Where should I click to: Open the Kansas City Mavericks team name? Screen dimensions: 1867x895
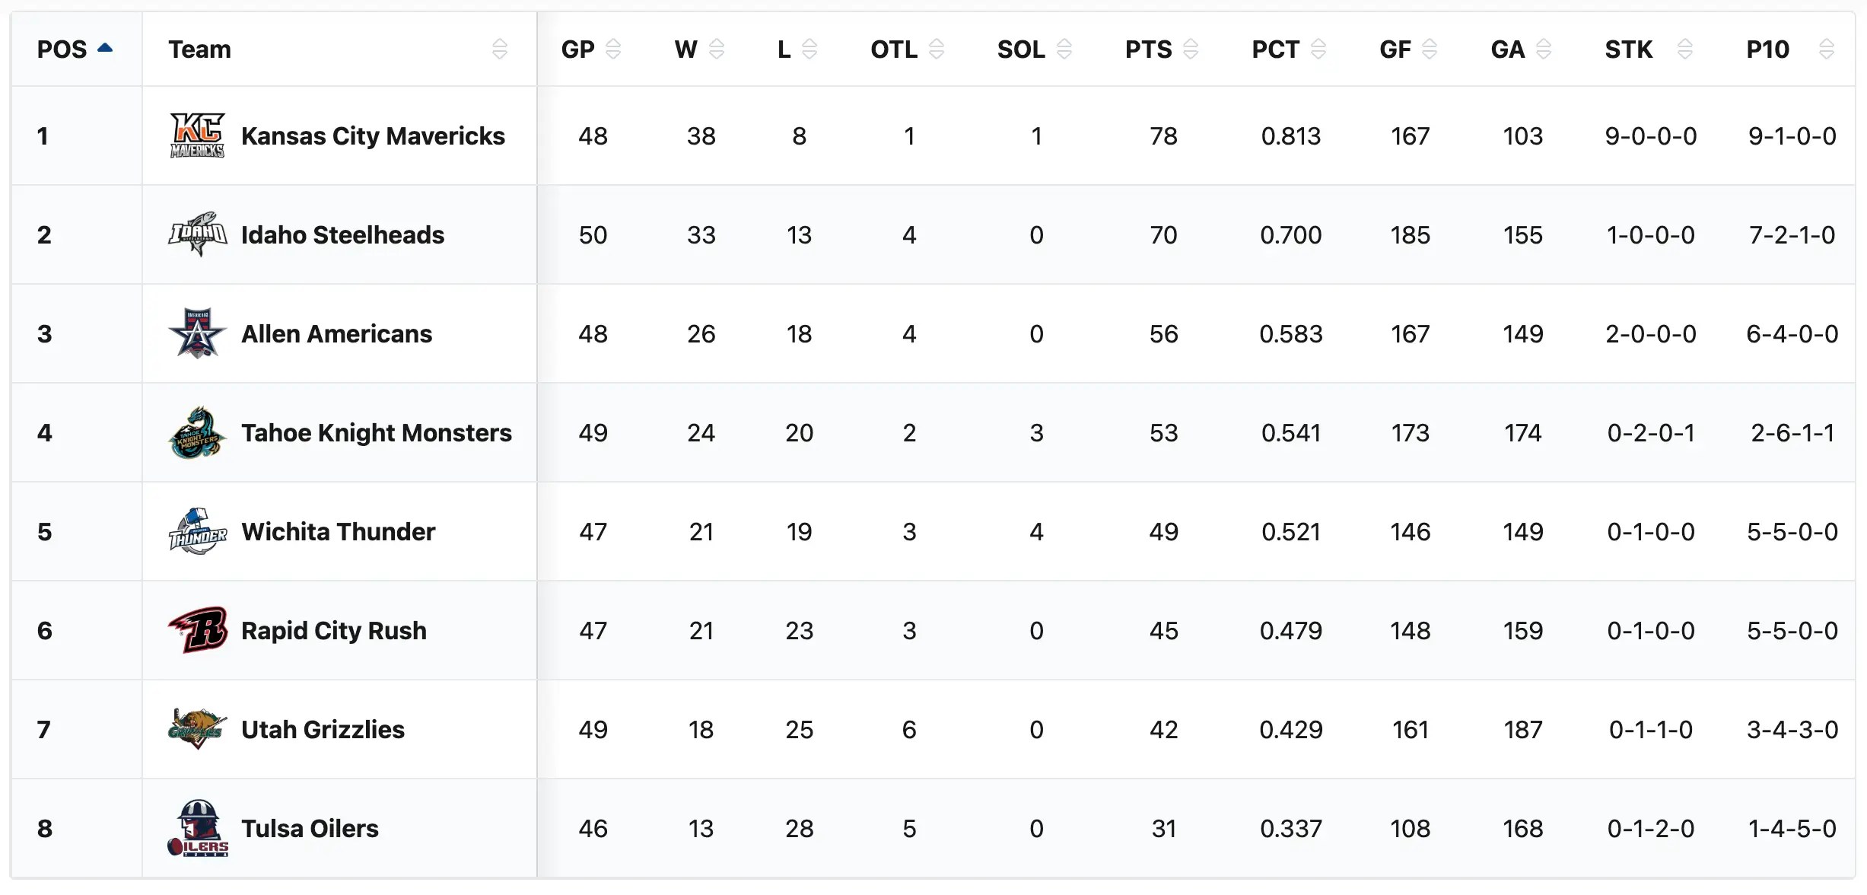tap(373, 135)
